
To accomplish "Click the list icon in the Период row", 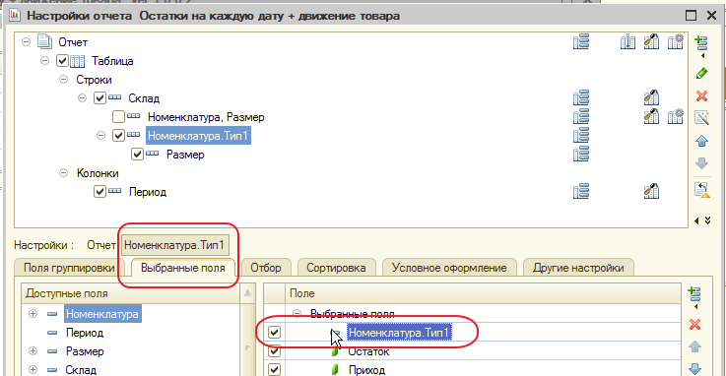I will [x=581, y=191].
